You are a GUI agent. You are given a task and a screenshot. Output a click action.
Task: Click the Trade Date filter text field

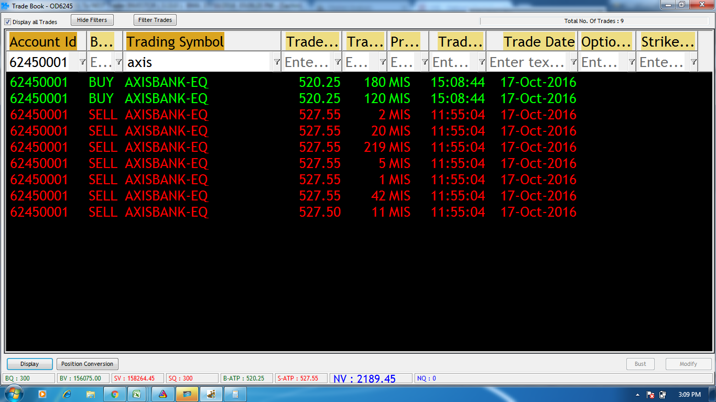coord(528,62)
